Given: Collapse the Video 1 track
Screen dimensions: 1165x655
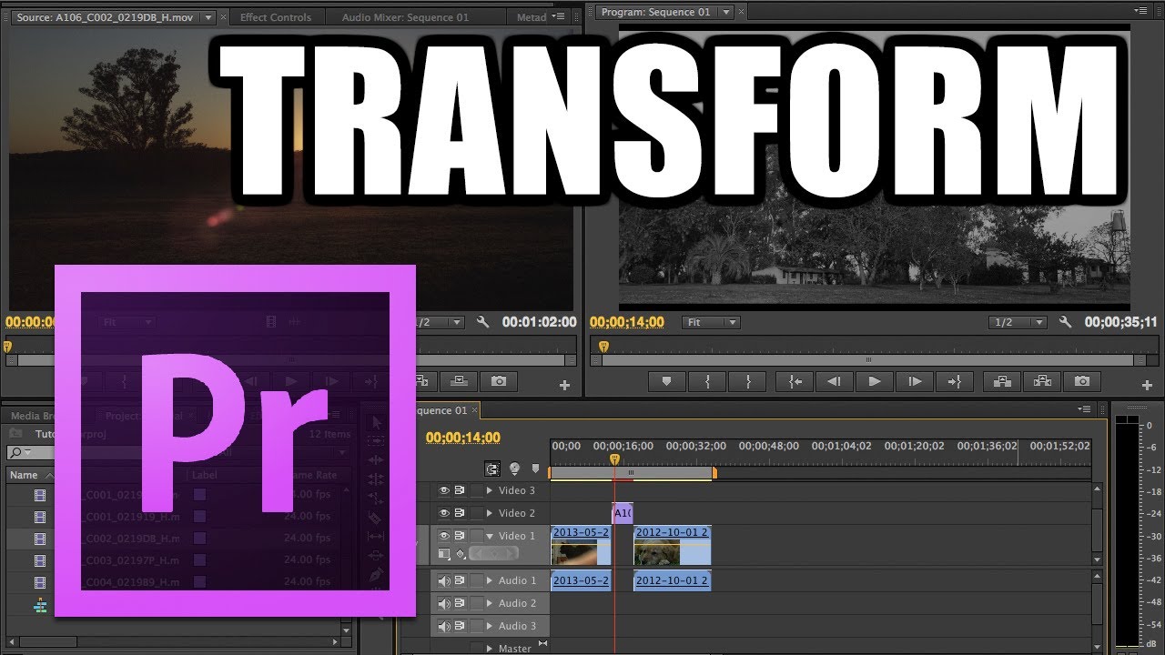Looking at the screenshot, I should tap(489, 536).
